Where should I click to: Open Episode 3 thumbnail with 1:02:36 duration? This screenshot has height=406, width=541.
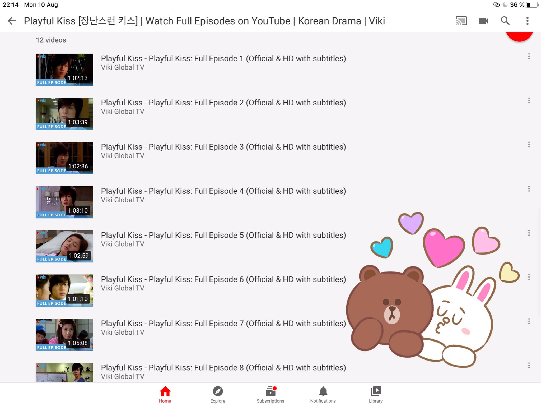[64, 158]
